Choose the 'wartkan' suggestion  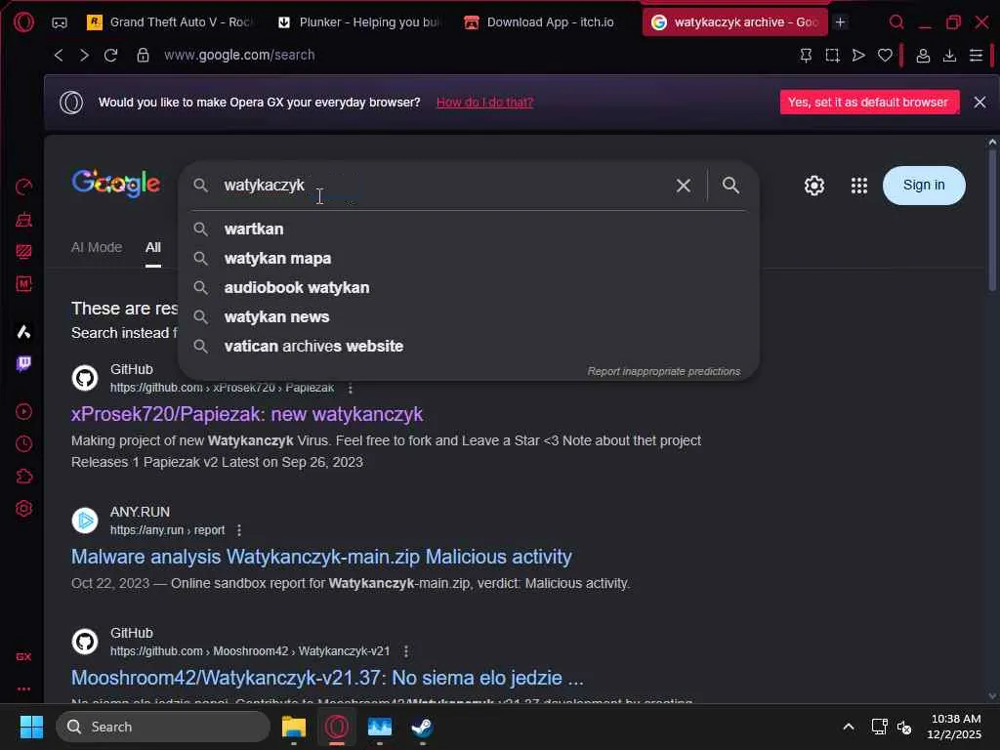tap(468, 229)
